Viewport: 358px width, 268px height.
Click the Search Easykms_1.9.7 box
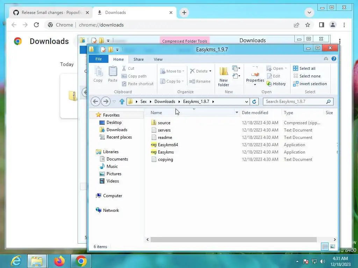click(298, 102)
